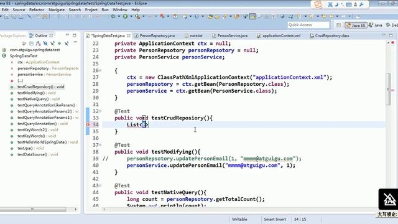
Task: Maximize the Outline view panel
Action: [75, 35]
